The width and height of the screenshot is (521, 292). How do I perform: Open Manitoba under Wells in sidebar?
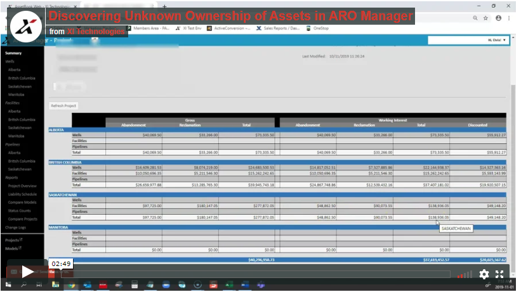pyautogui.click(x=16, y=94)
